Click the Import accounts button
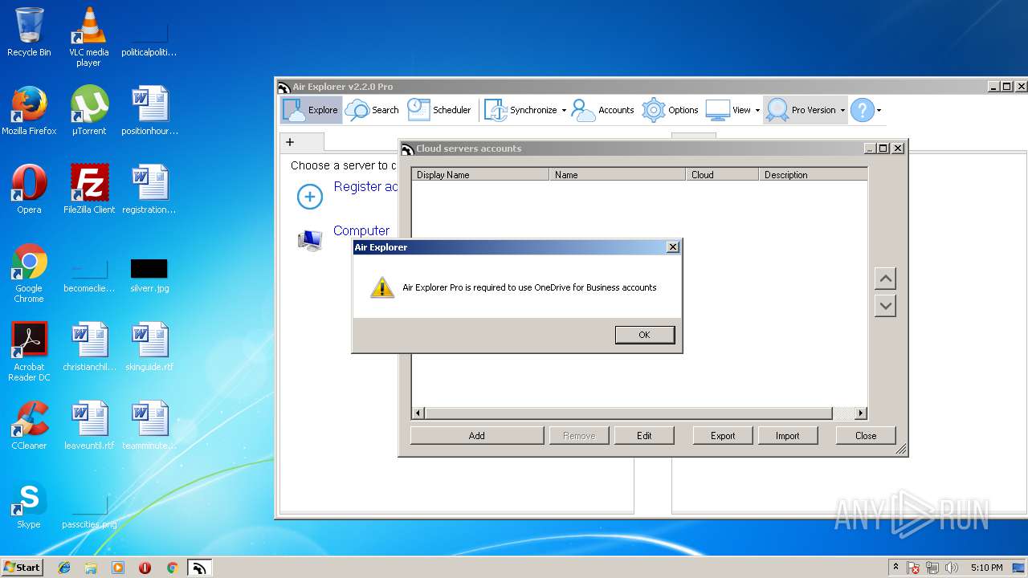 point(787,435)
